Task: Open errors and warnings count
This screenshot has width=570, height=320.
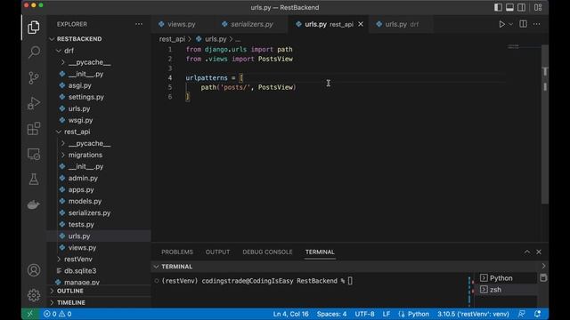Action: (57, 314)
